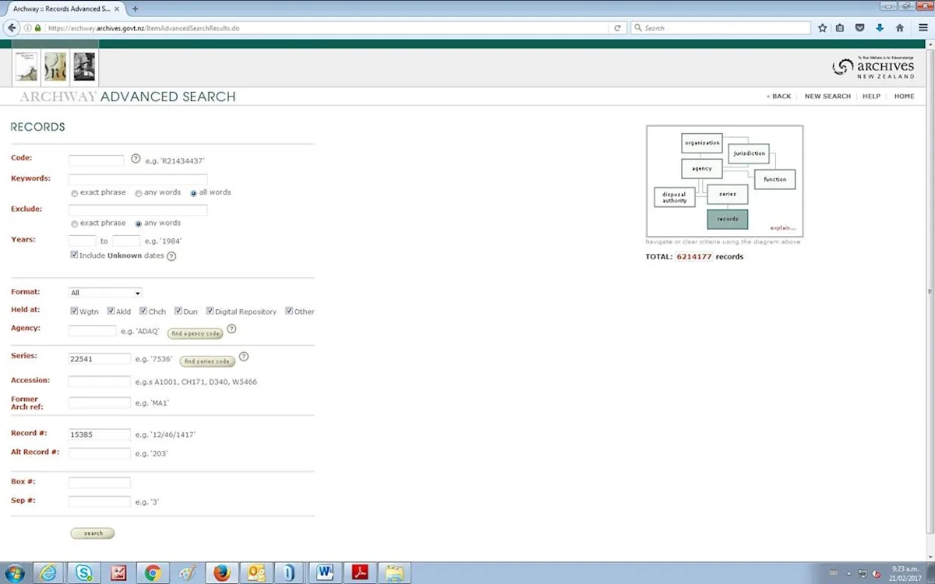The width and height of the screenshot is (935, 584).
Task: Select the agency box in diagram
Action: pos(702,169)
